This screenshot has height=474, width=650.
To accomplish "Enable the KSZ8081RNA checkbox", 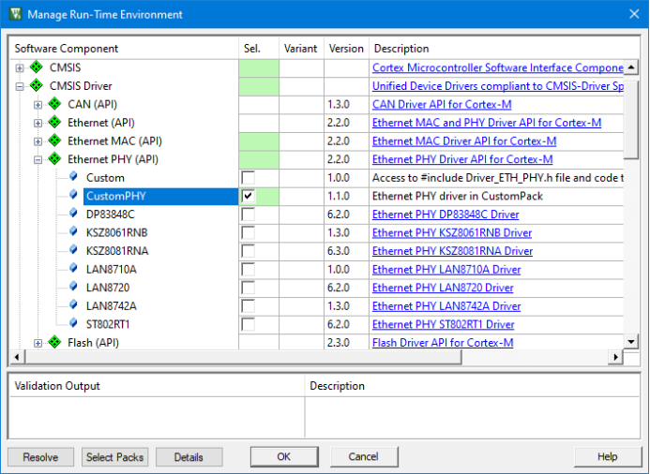I will point(248,251).
